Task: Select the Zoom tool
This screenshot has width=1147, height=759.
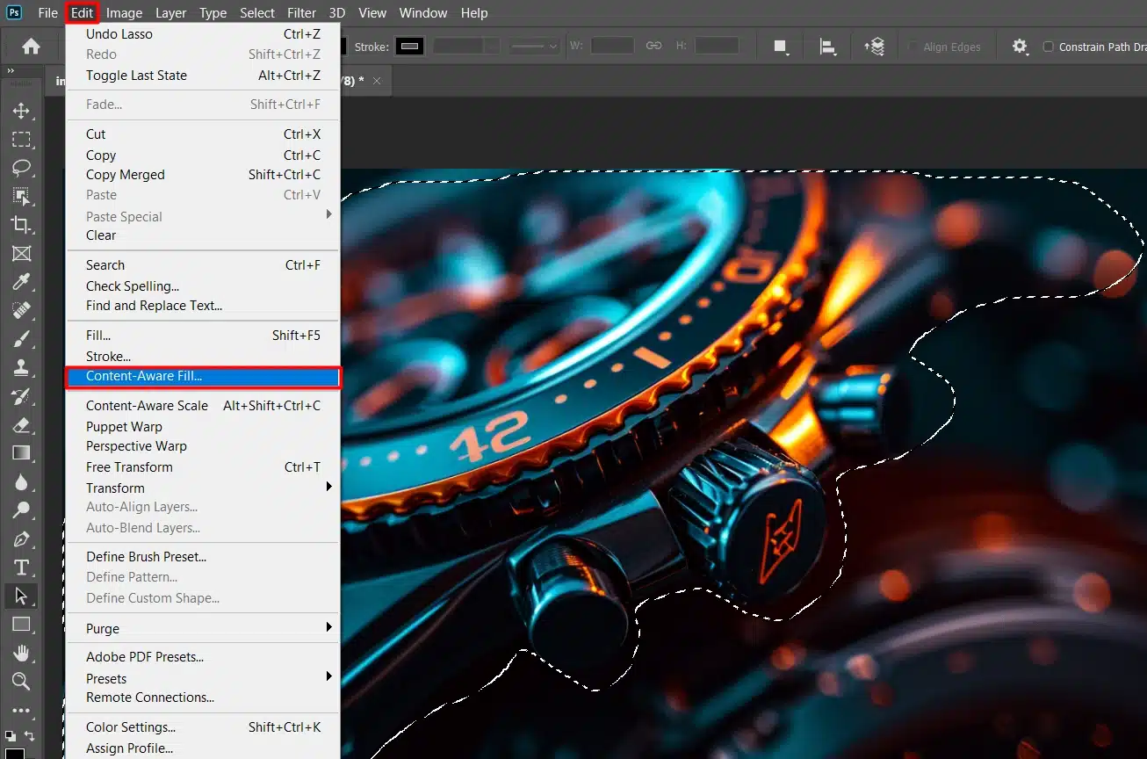Action: click(21, 682)
